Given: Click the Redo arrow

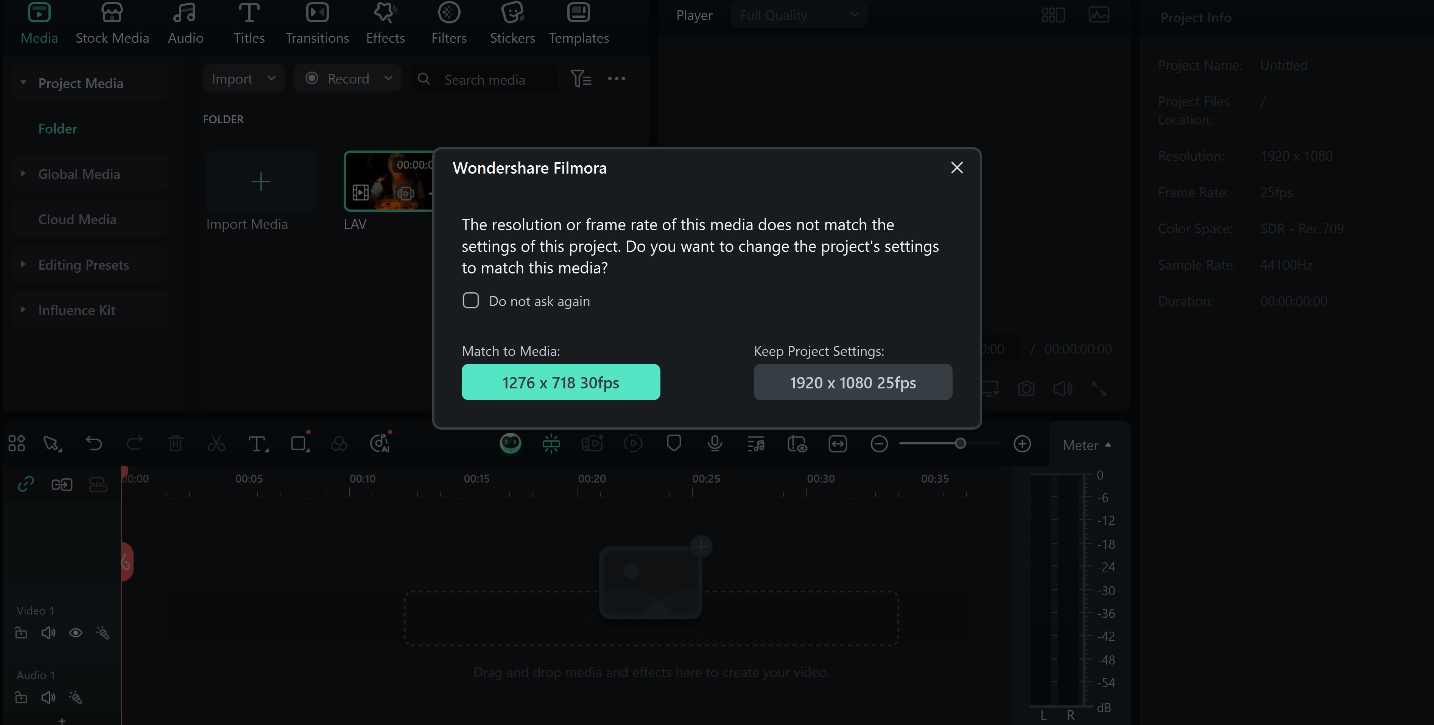Looking at the screenshot, I should (x=134, y=444).
